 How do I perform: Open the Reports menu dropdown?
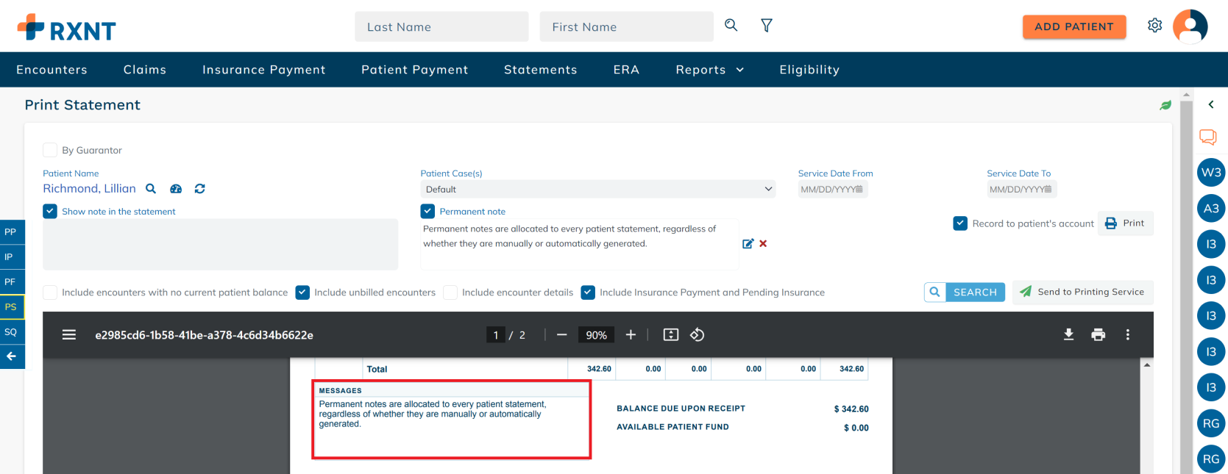(x=709, y=70)
